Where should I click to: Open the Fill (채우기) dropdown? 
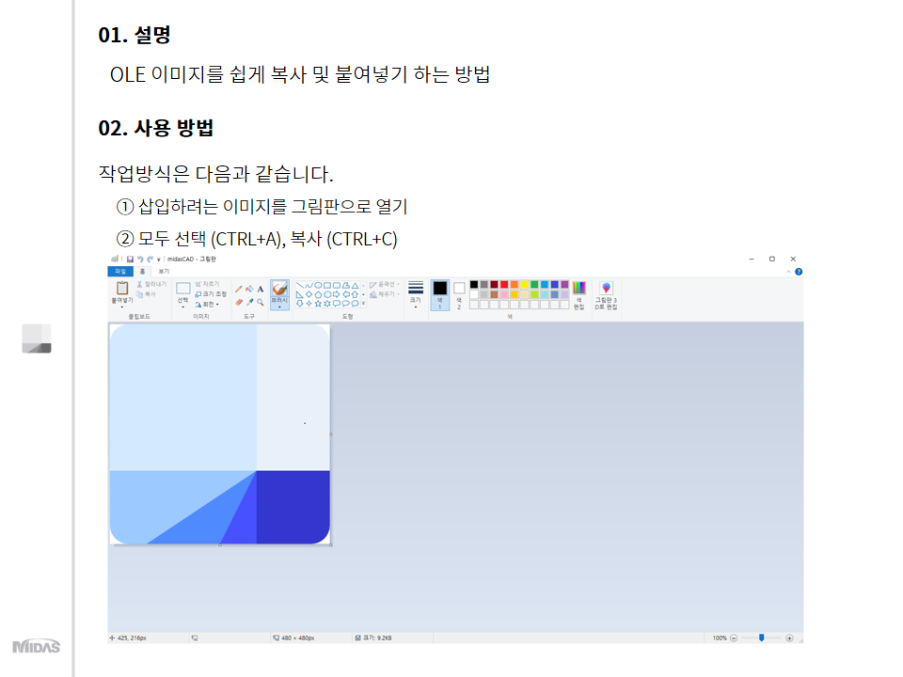click(x=385, y=294)
